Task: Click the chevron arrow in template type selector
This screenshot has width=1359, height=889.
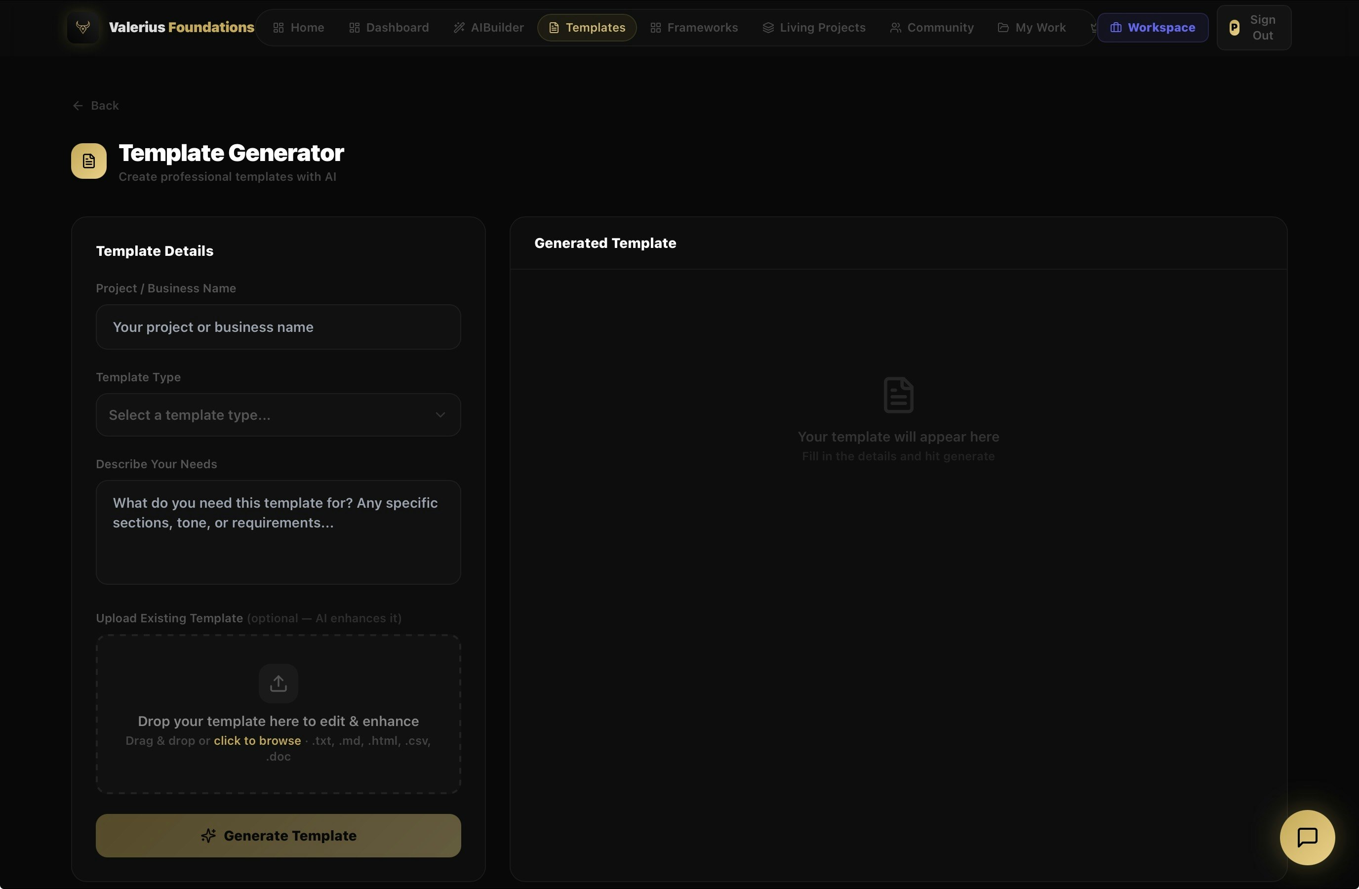Action: click(440, 415)
